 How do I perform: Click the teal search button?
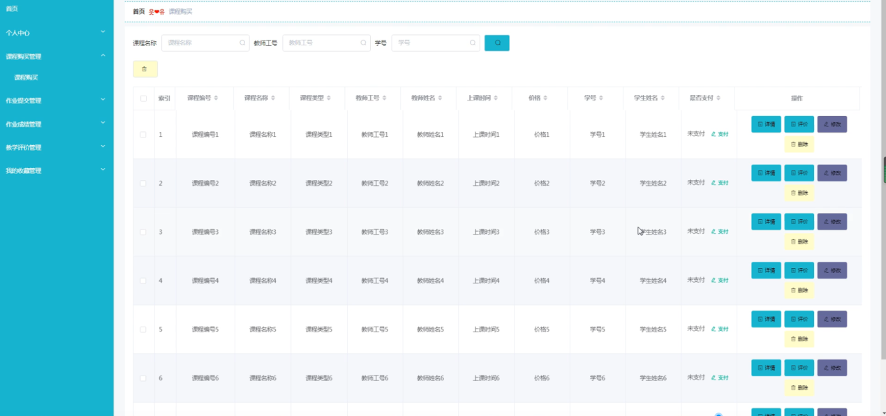click(496, 43)
